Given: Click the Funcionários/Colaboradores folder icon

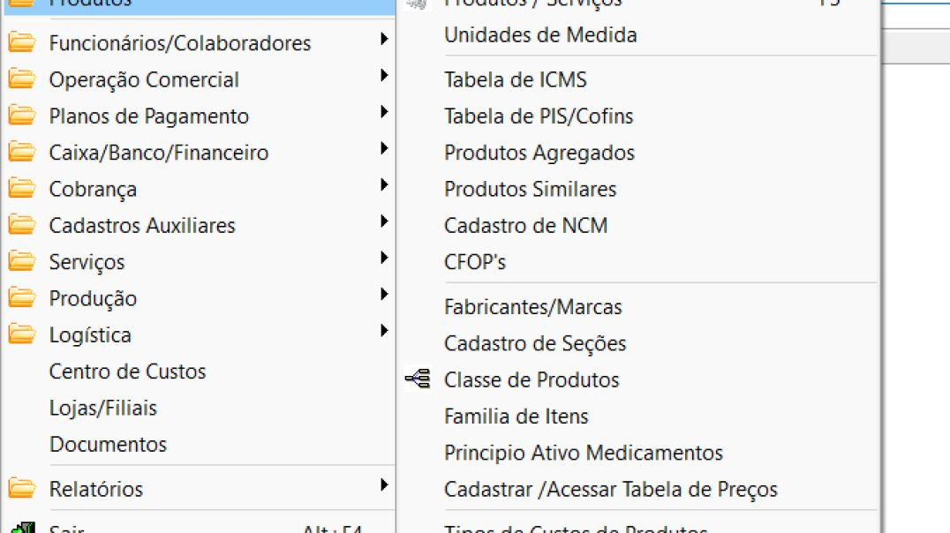Looking at the screenshot, I should (x=21, y=42).
